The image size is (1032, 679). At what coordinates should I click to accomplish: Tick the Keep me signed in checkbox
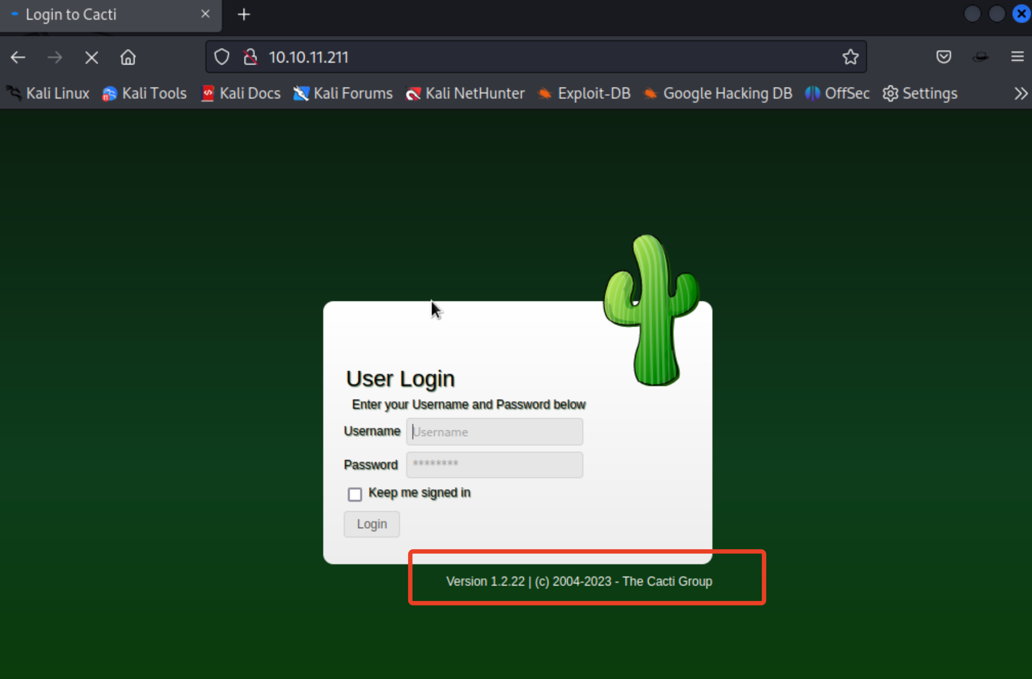pyautogui.click(x=355, y=494)
